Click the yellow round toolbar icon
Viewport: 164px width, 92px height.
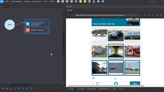pyautogui.click(x=80, y=1)
